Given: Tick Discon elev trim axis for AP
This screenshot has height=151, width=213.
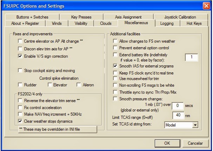Looking at the screenshot, I should click(x=20, y=49).
